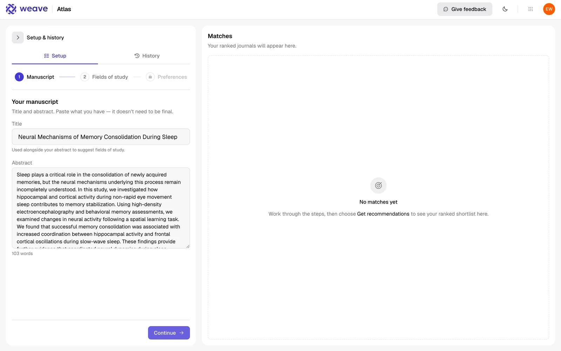Image resolution: width=561 pixels, height=351 pixels.
Task: Click step 1 Manuscript circle
Action: 19,77
